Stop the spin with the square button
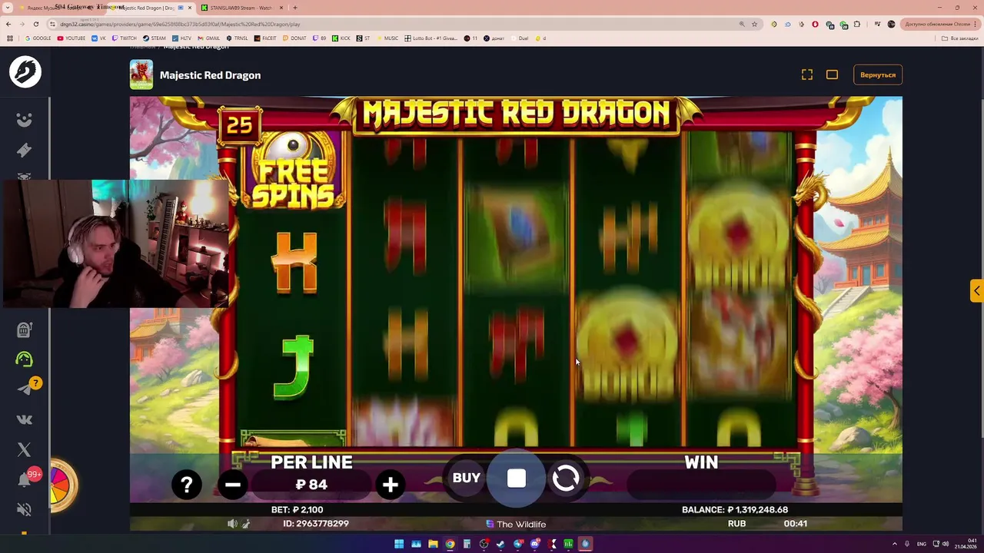 coord(517,478)
